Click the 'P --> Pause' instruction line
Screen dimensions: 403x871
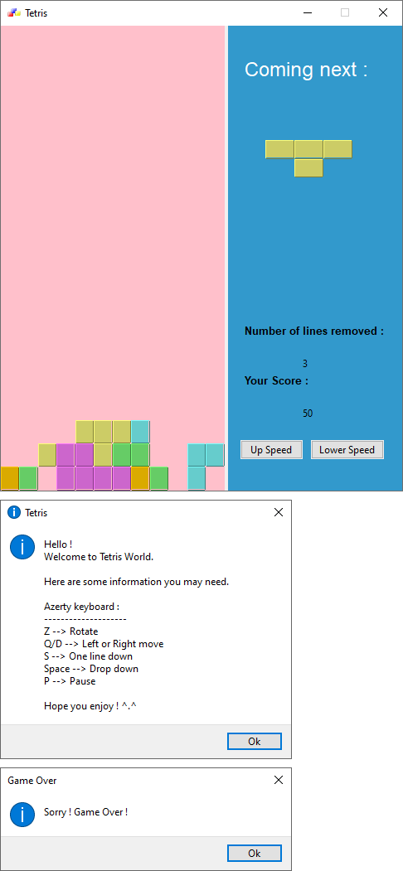click(70, 681)
